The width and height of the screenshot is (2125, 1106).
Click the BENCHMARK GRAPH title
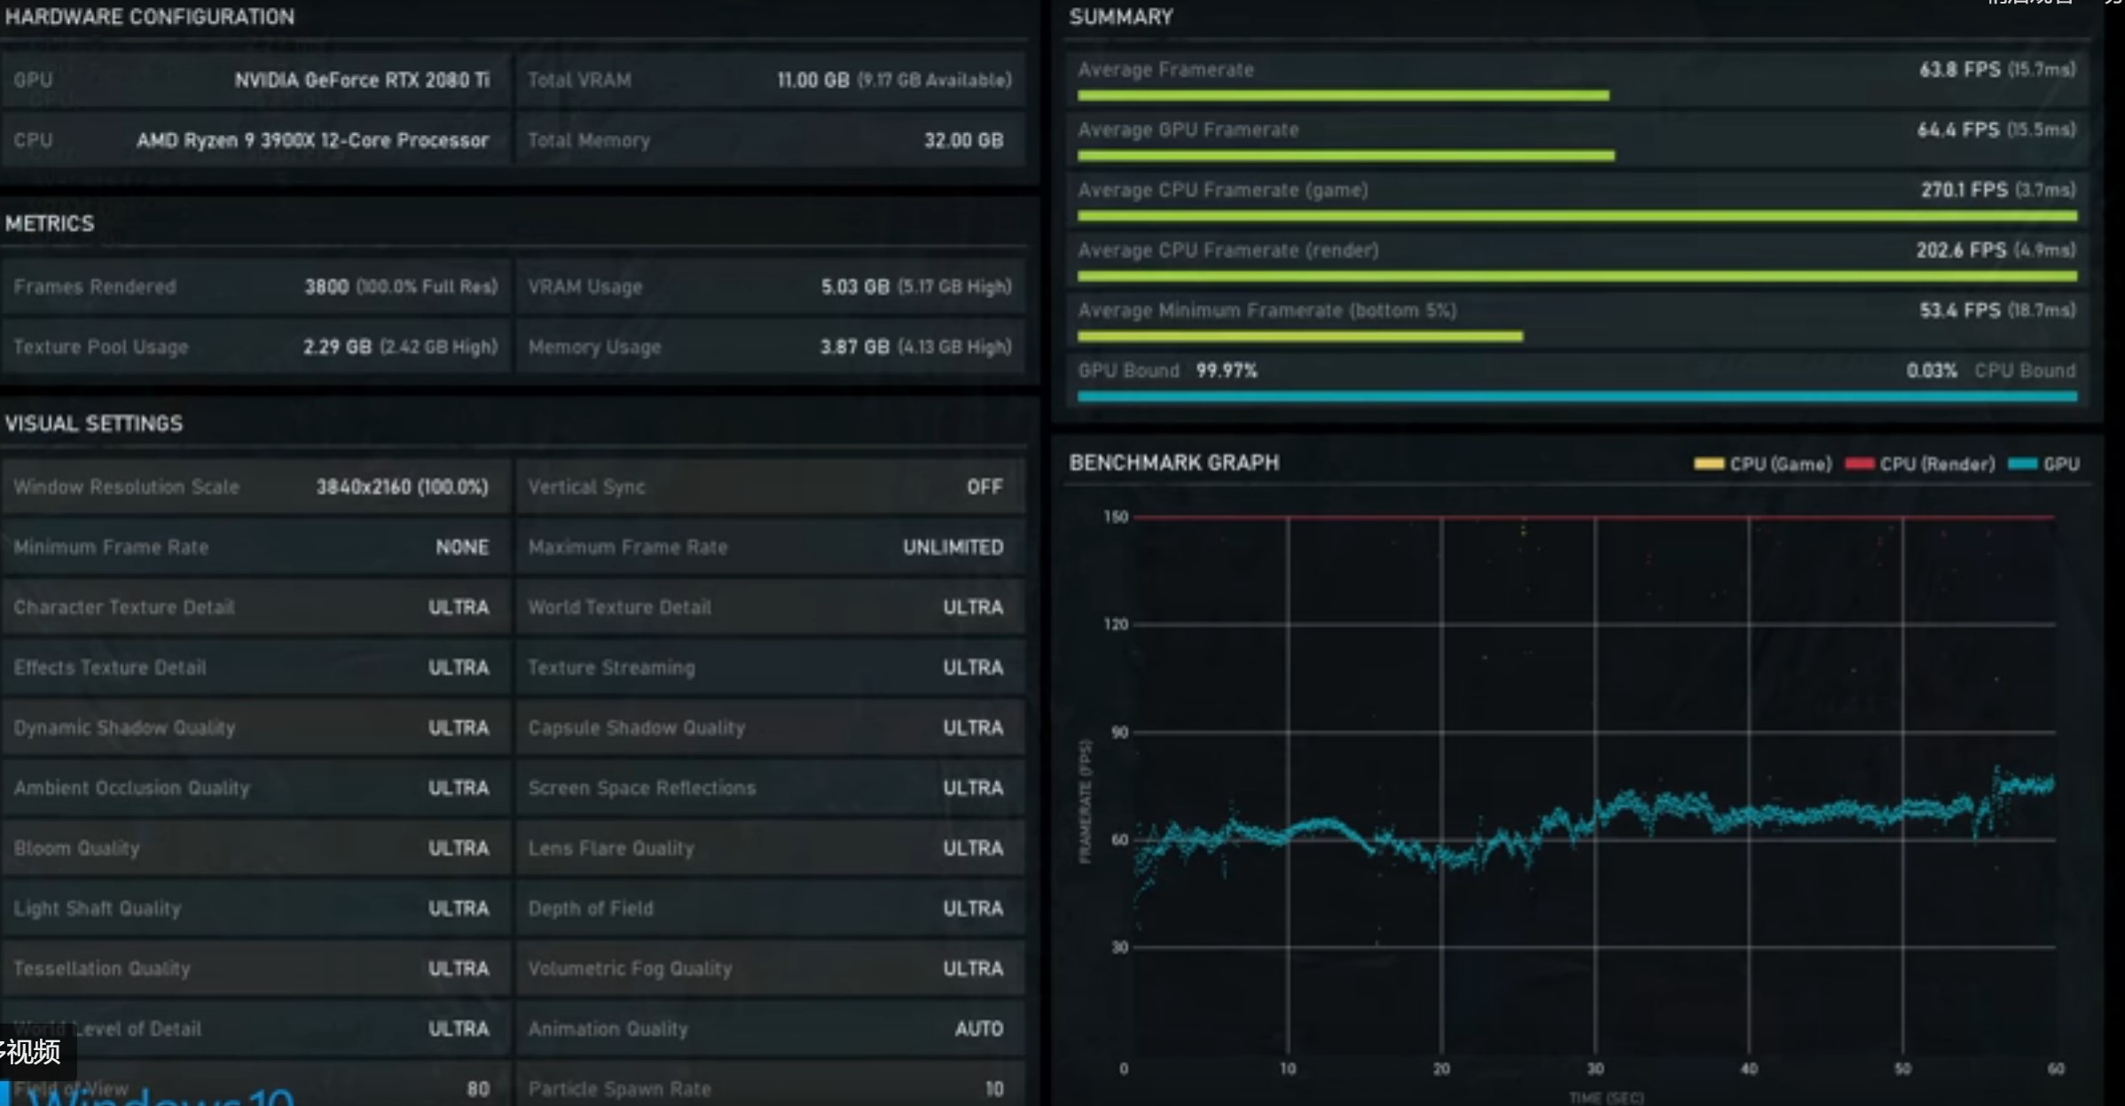(x=1173, y=463)
